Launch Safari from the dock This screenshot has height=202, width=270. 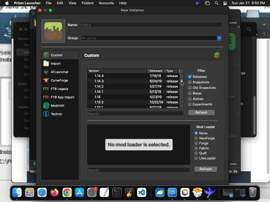42,192
